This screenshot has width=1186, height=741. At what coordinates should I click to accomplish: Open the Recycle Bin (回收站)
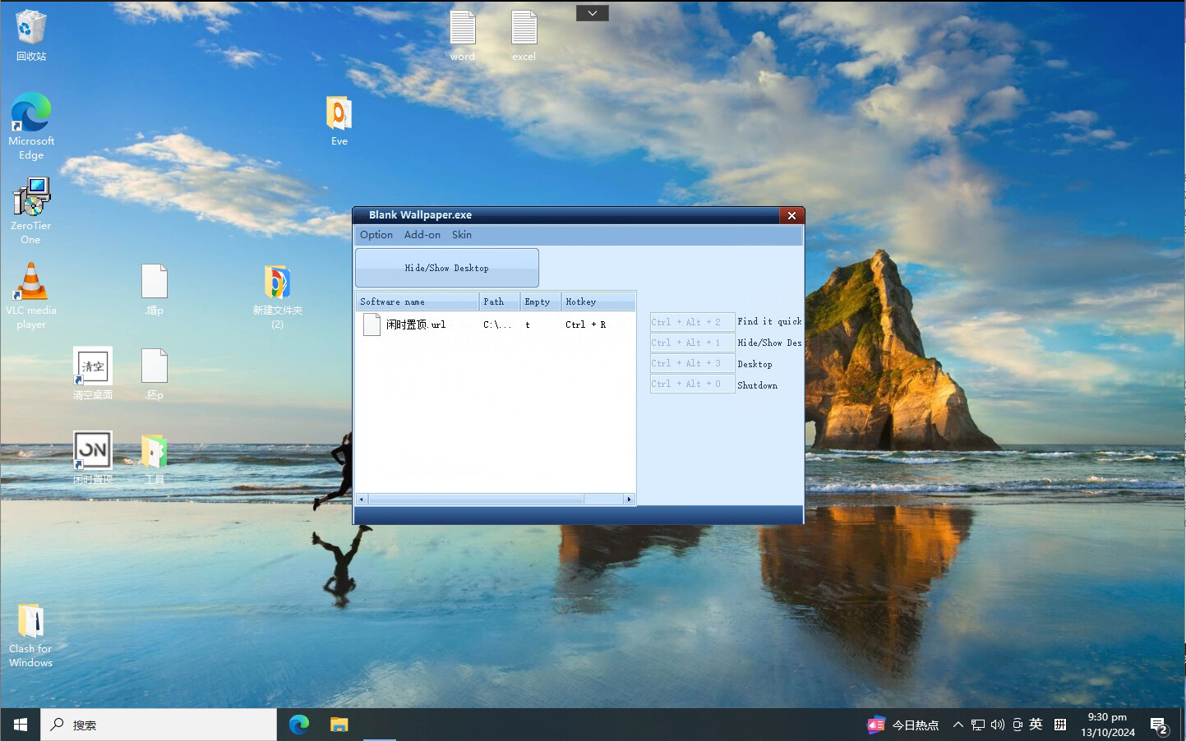tap(30, 33)
